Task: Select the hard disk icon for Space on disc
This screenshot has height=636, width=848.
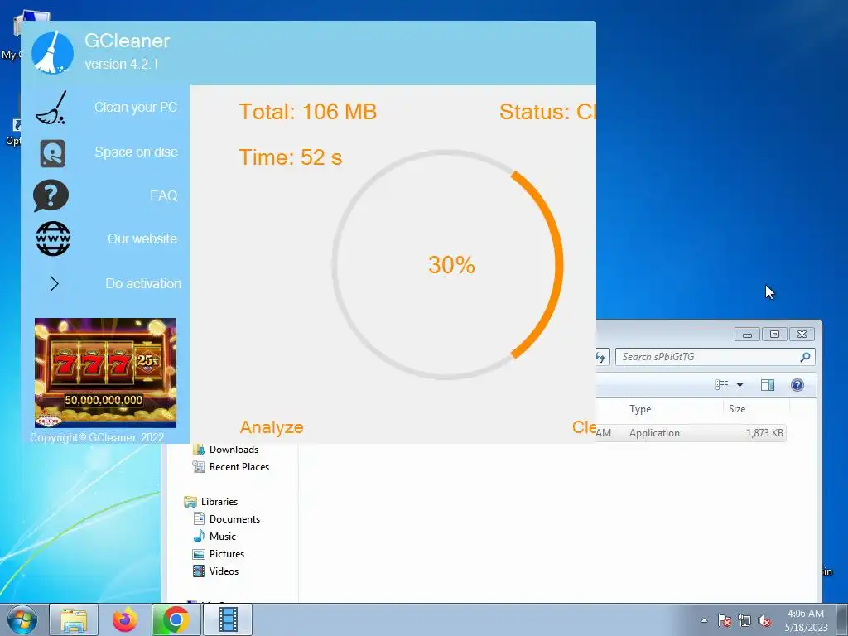Action: (52, 153)
